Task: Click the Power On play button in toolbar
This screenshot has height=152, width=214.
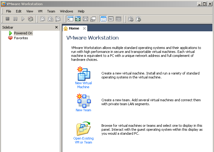Action: click(23, 19)
